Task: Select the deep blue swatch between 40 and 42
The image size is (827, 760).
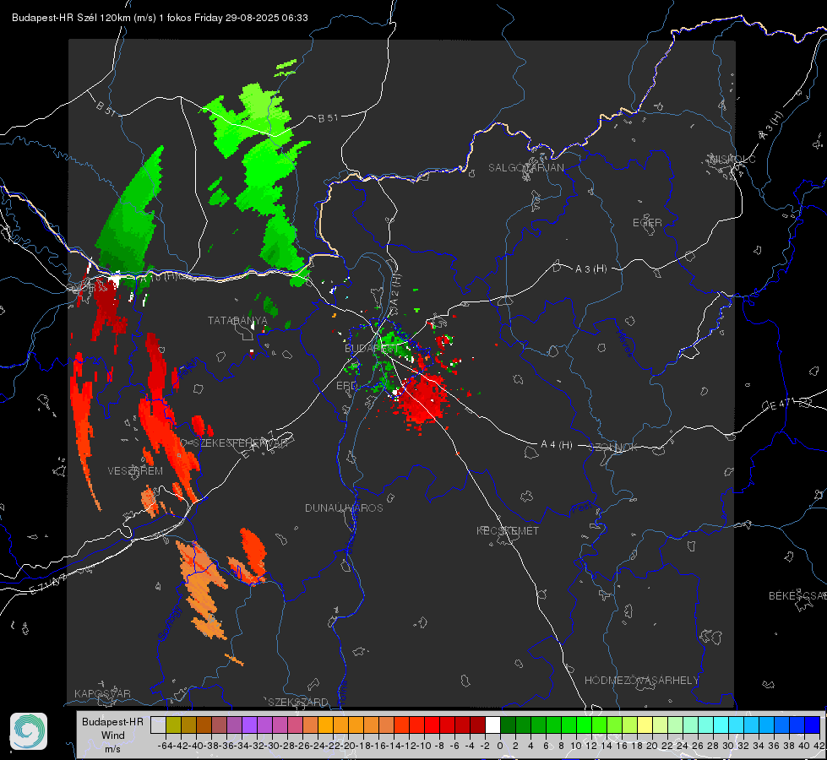Action: (x=813, y=725)
